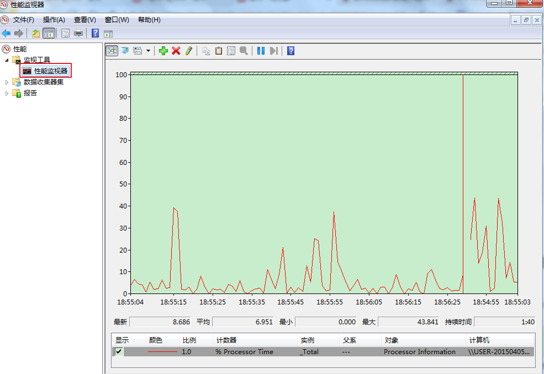Click the Update Data step icon
The image size is (544, 374).
(274, 51)
